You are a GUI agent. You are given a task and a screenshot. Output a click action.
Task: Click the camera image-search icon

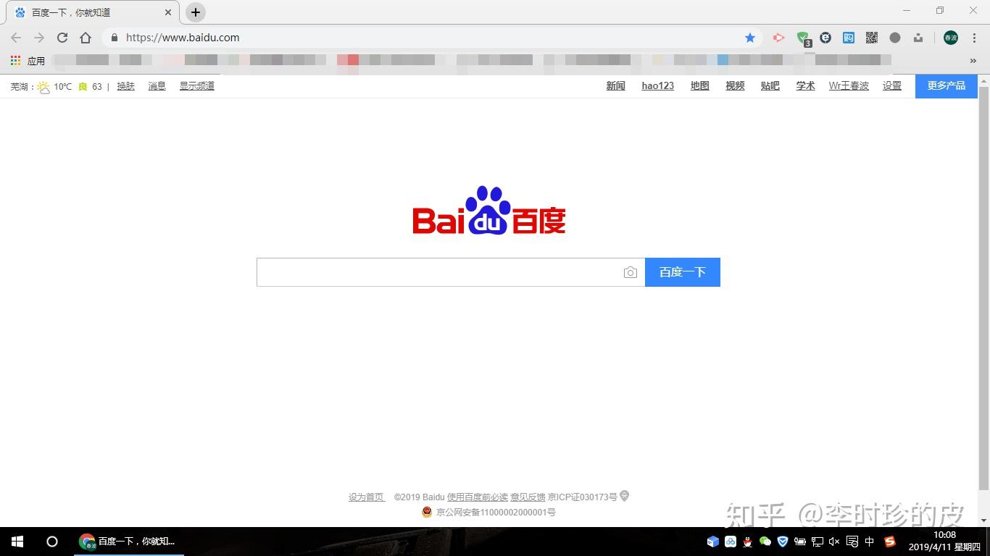(631, 272)
